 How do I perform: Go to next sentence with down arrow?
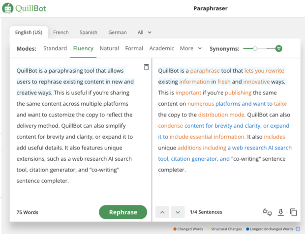(178, 212)
